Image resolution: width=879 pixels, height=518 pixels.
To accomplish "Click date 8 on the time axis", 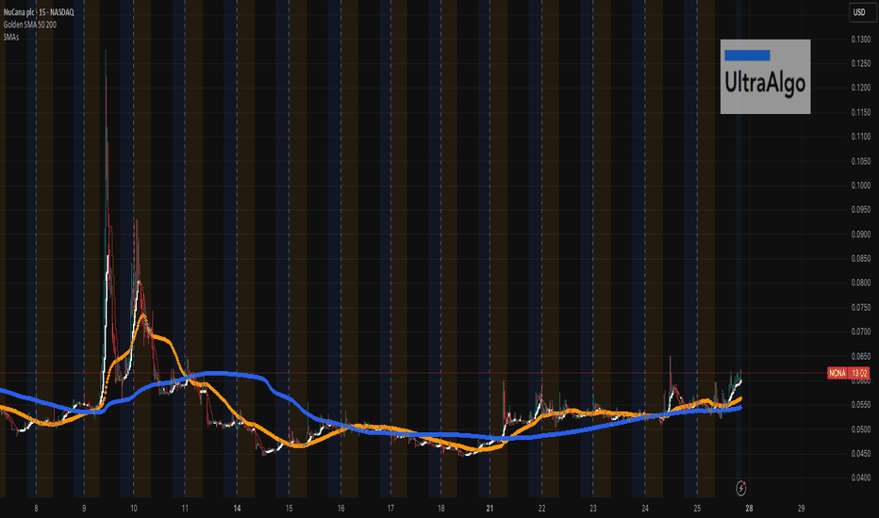I will [x=37, y=509].
